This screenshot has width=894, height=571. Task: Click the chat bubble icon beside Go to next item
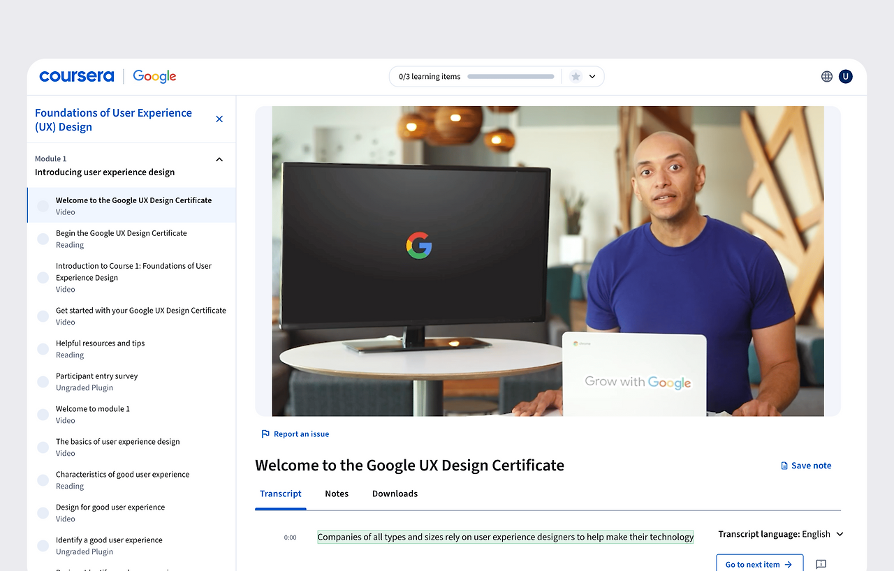coord(821,564)
